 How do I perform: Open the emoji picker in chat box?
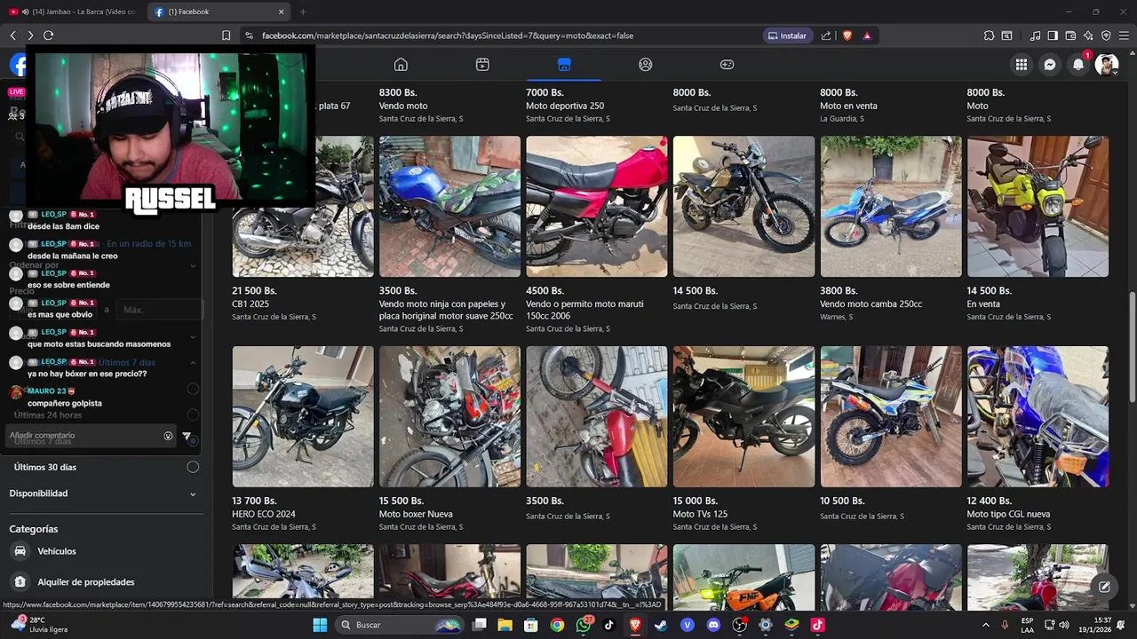tap(168, 436)
